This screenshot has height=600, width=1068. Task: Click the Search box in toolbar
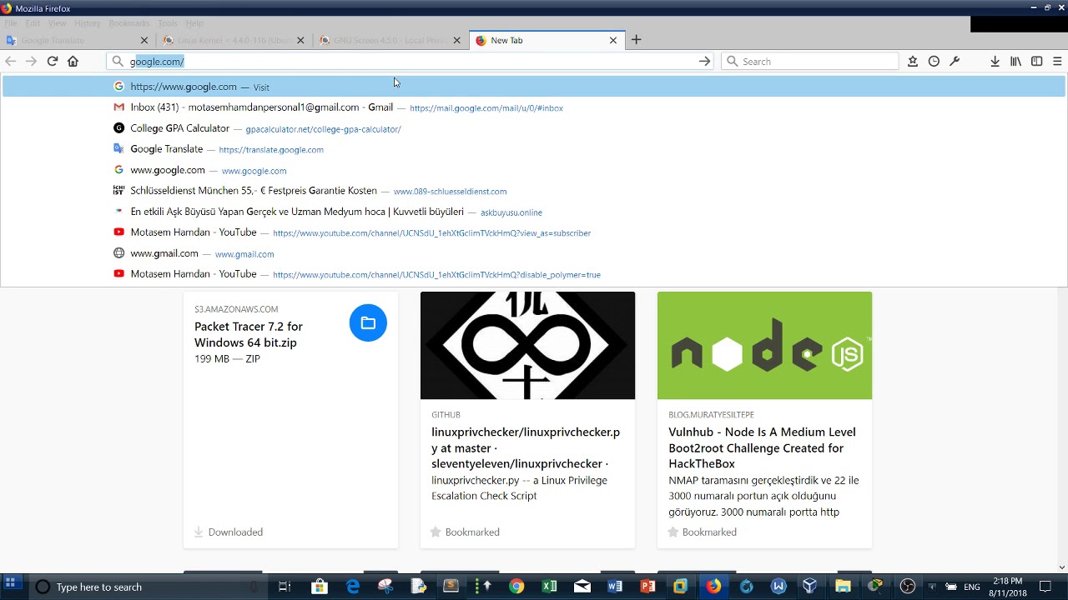[810, 61]
